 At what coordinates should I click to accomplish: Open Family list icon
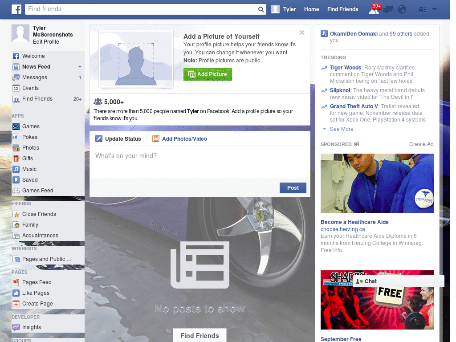click(x=16, y=225)
